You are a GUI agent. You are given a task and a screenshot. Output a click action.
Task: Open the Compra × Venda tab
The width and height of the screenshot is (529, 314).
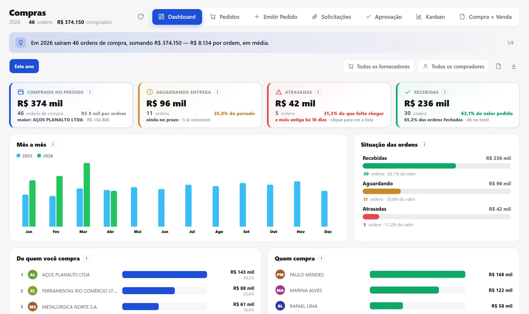tap(486, 17)
